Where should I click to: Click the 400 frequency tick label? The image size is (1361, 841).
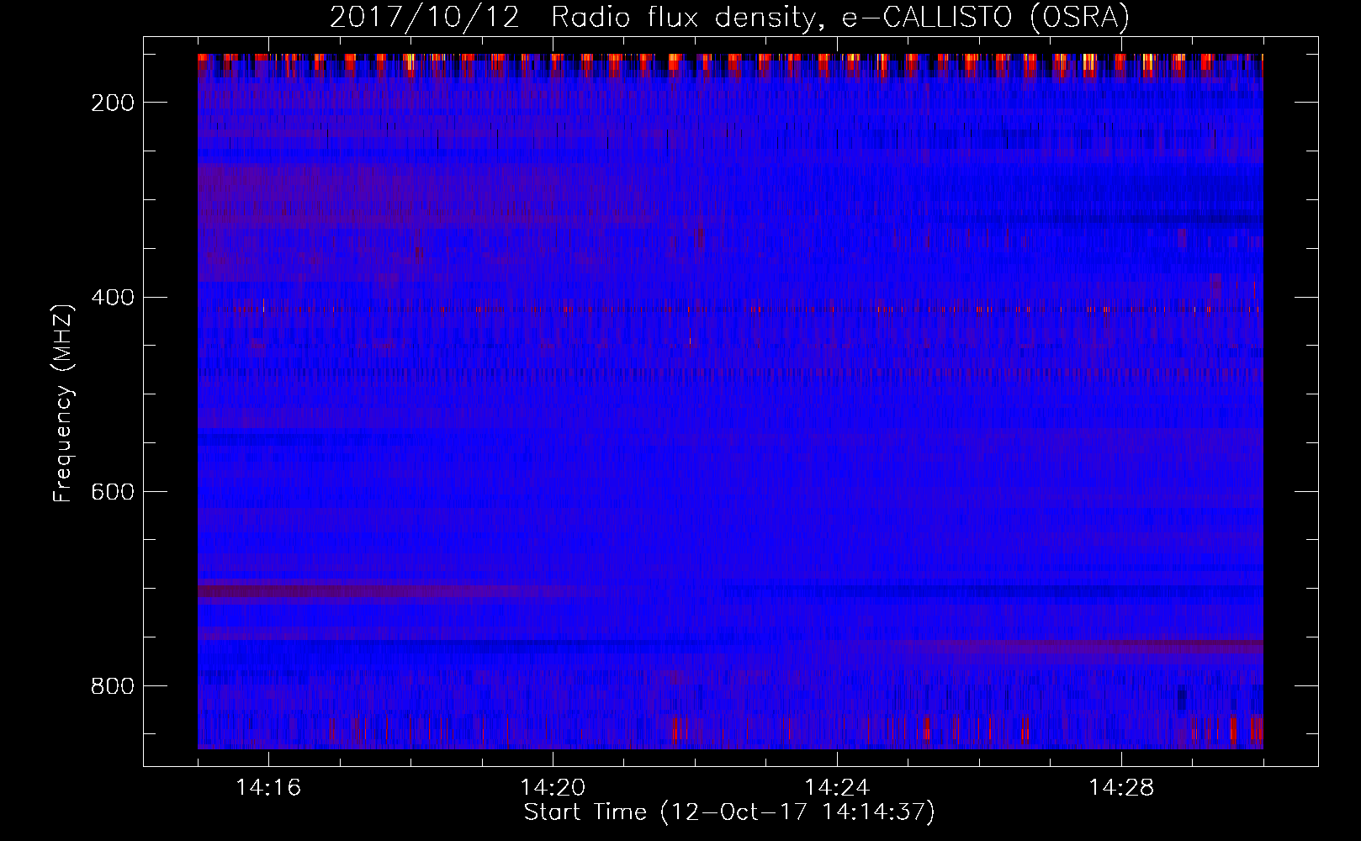pos(112,298)
